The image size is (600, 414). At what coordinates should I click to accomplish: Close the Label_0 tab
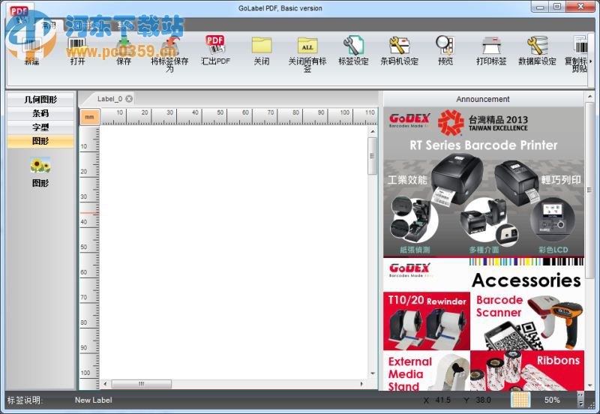(x=129, y=99)
